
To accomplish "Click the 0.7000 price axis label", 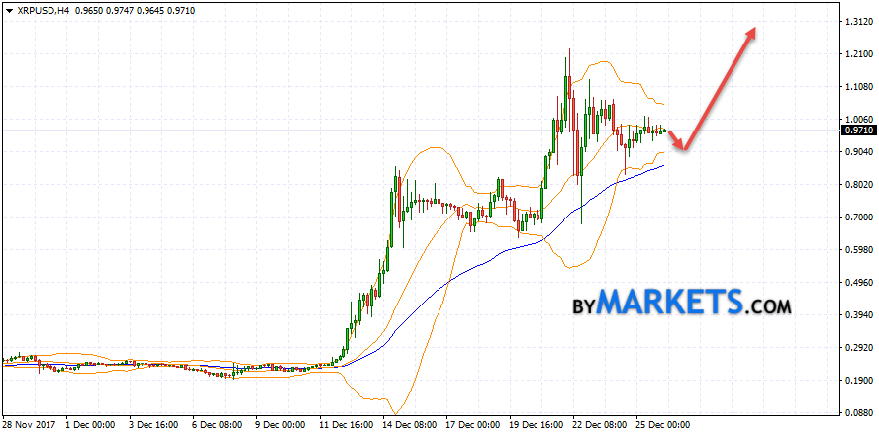I will click(857, 218).
